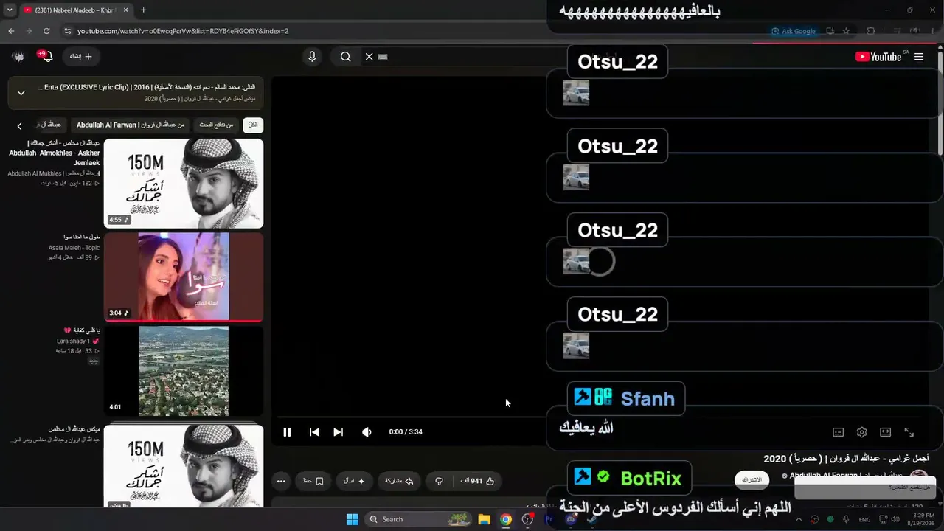The width and height of the screenshot is (944, 531).
Task: Click the YouTube search magnifier button
Action: coord(345,57)
